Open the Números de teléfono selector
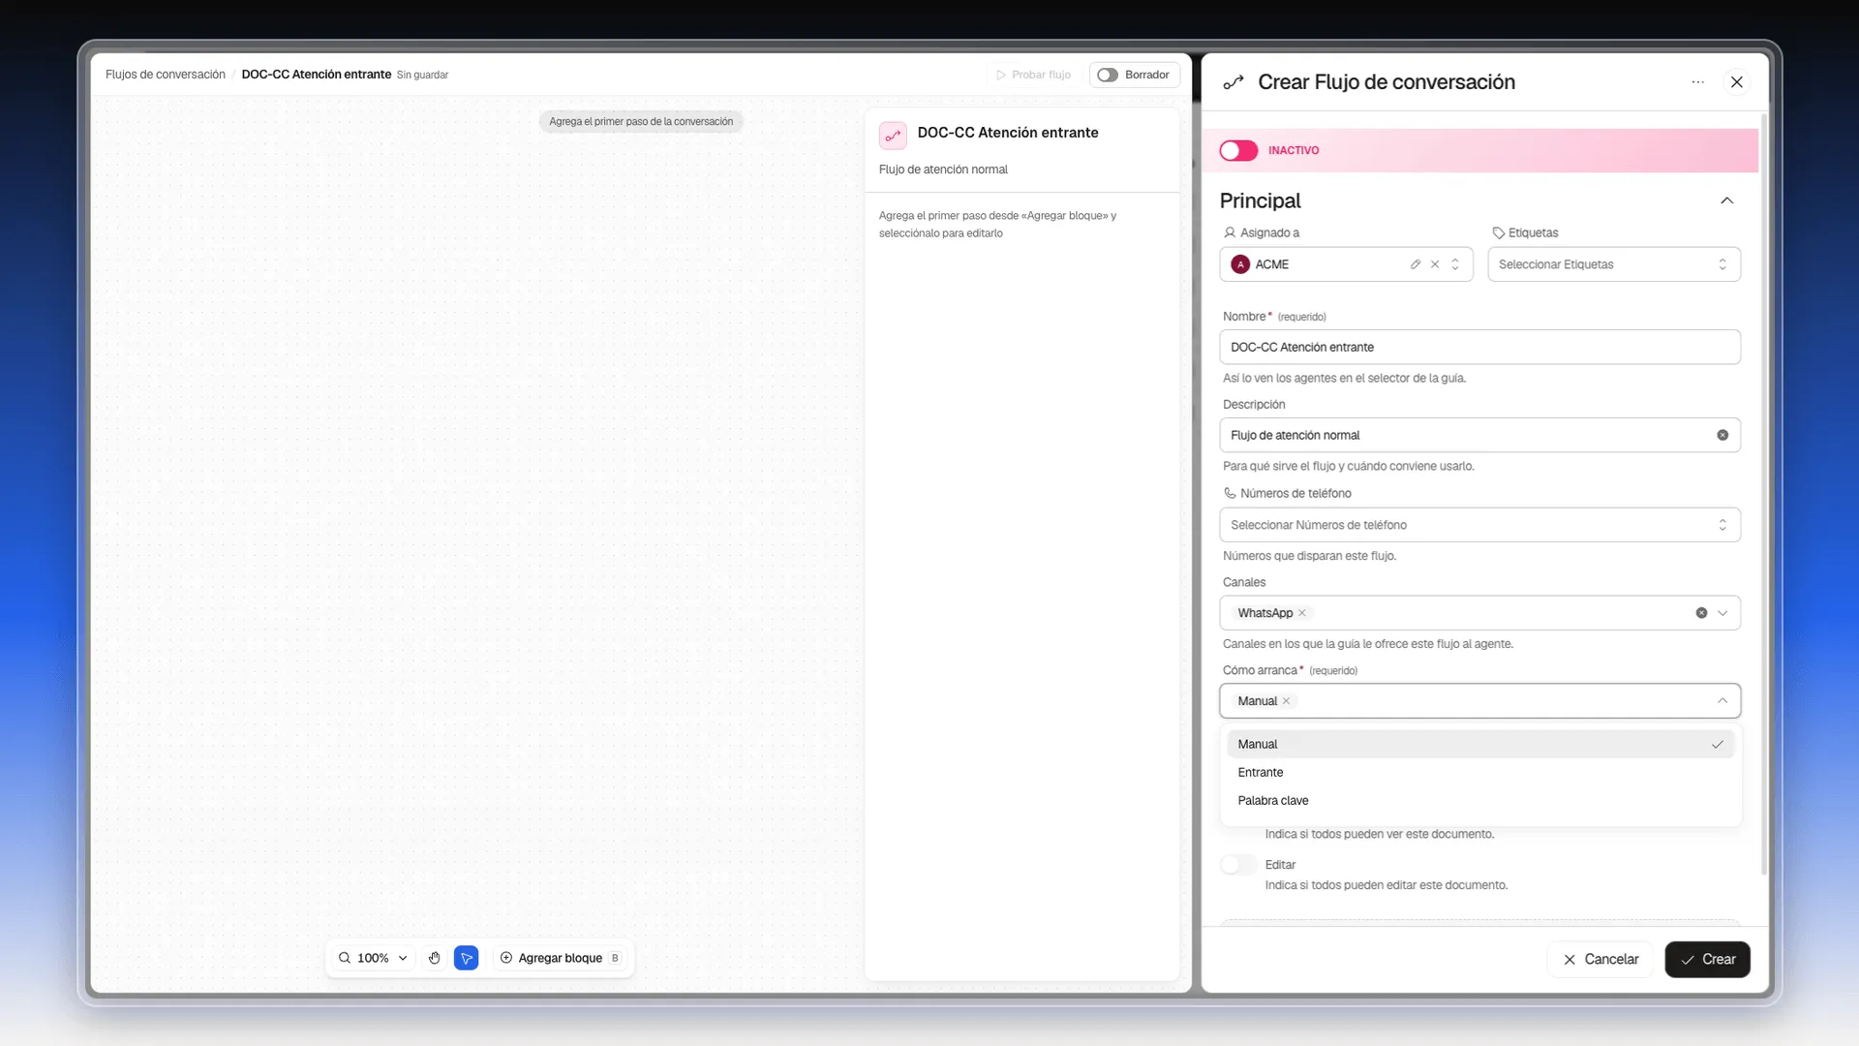The height and width of the screenshot is (1046, 1859). (1479, 525)
